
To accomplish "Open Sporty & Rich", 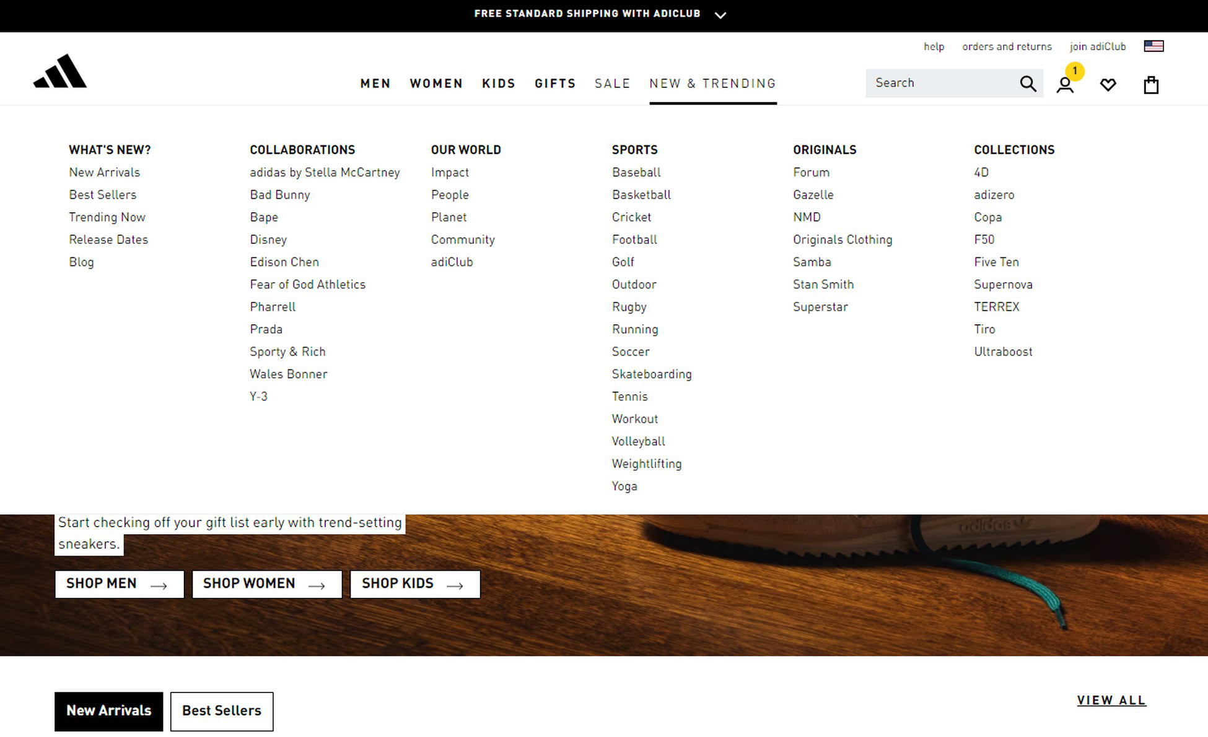I will 287,351.
